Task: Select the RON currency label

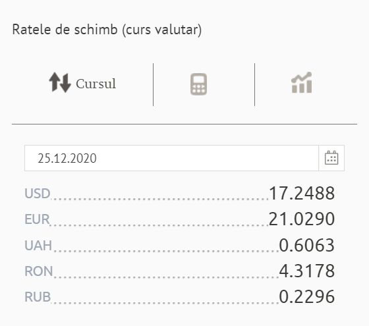Action: tap(39, 271)
